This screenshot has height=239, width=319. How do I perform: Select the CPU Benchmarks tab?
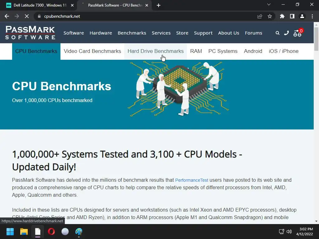[x=36, y=51]
